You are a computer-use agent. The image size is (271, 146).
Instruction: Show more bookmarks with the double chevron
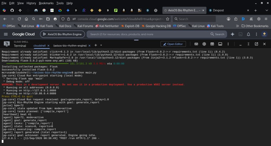(x=237, y=26)
